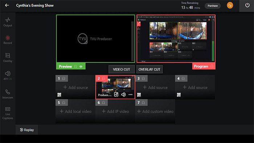Open Live Captions settings
Screen dimensions: 254x143
pos(8,113)
